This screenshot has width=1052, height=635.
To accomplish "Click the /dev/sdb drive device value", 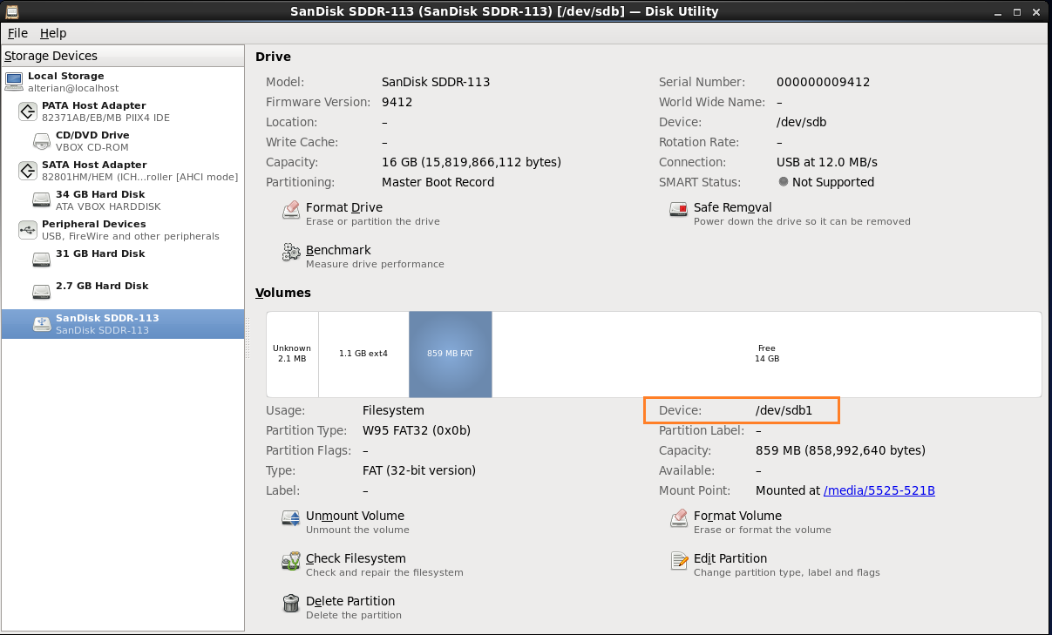I will pyautogui.click(x=801, y=122).
